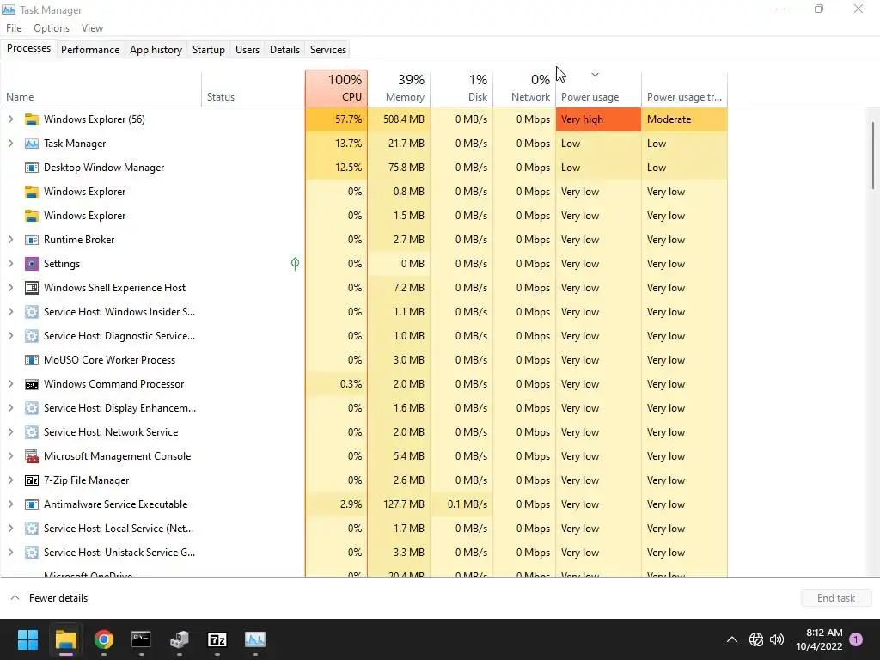
Task: Click the Settings gear process icon
Action: click(x=32, y=264)
